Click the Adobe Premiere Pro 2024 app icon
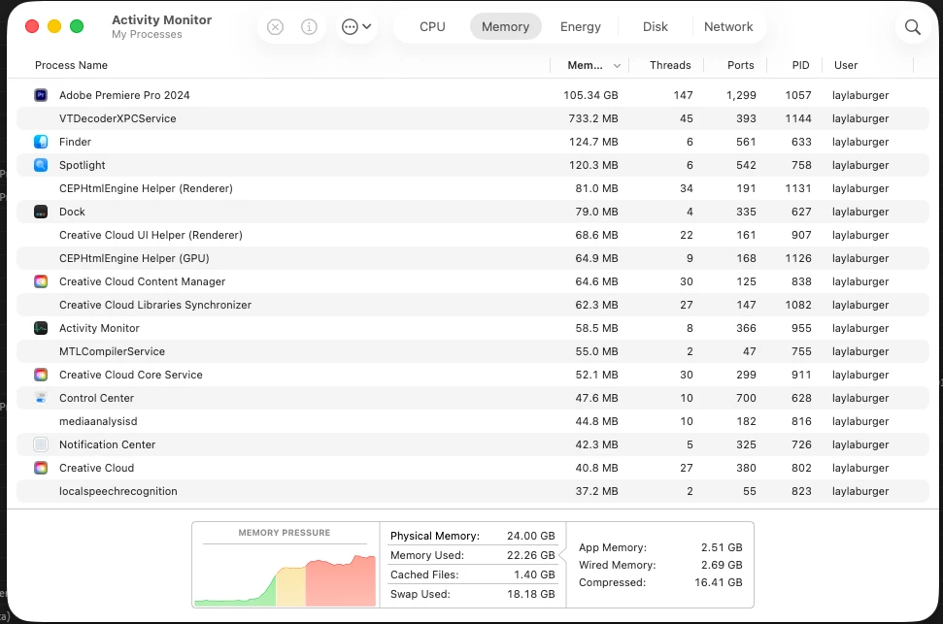 point(40,95)
